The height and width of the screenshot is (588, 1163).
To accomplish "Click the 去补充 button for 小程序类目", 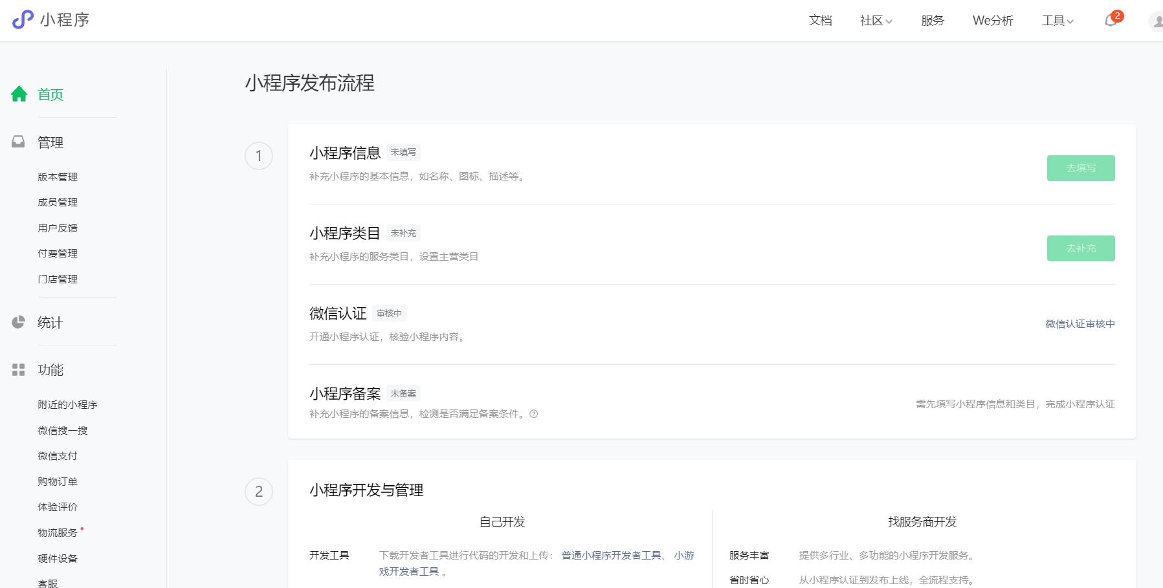I will pos(1080,248).
